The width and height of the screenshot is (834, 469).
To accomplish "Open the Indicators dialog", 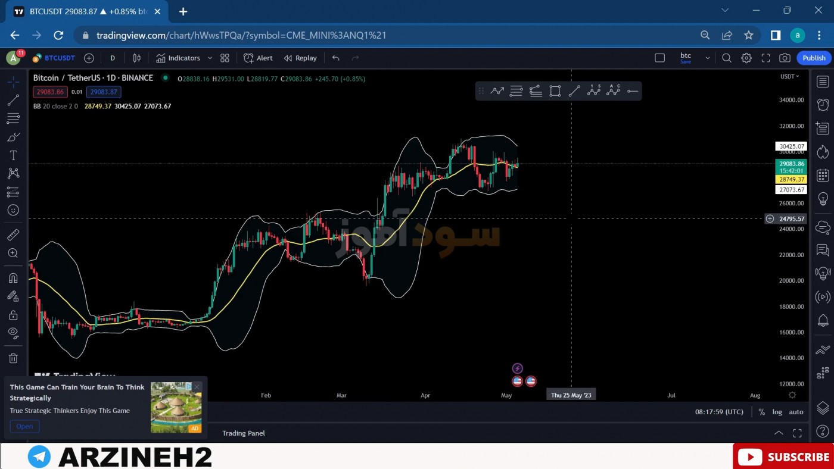I will (178, 58).
